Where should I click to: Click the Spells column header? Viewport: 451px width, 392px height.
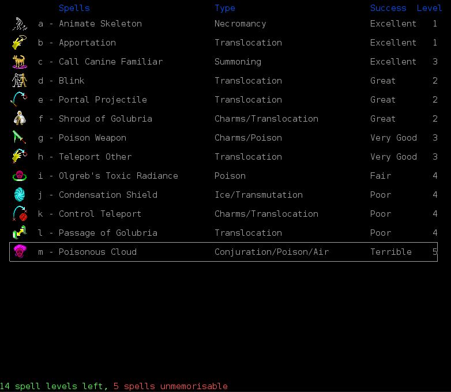(74, 8)
